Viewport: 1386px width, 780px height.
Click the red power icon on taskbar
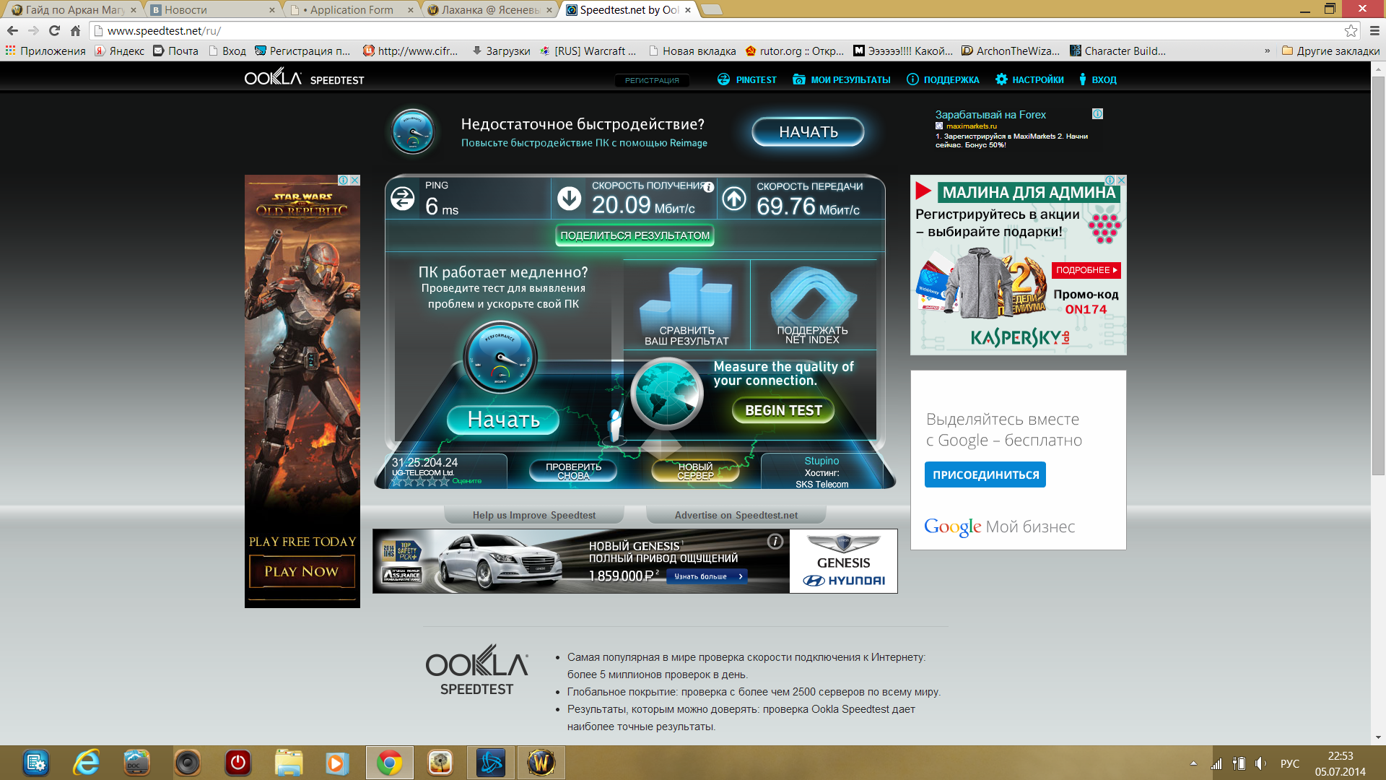point(237,763)
